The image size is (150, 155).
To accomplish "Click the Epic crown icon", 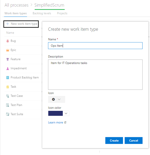I will coord(8,50).
